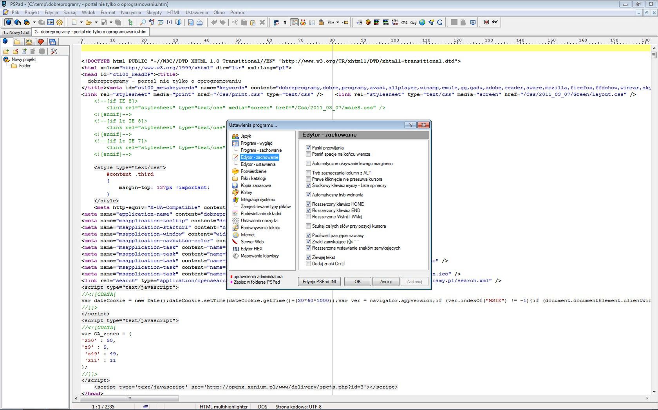
Task: Click vertical scrollbar down arrow
Action: (x=654, y=392)
